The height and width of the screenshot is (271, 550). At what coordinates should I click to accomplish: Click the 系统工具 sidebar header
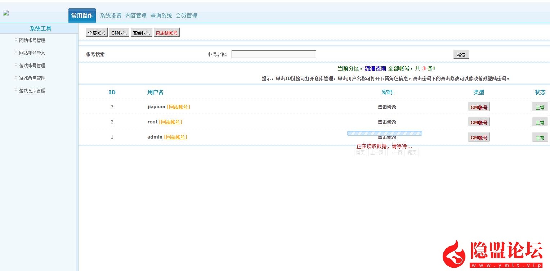(x=40, y=28)
